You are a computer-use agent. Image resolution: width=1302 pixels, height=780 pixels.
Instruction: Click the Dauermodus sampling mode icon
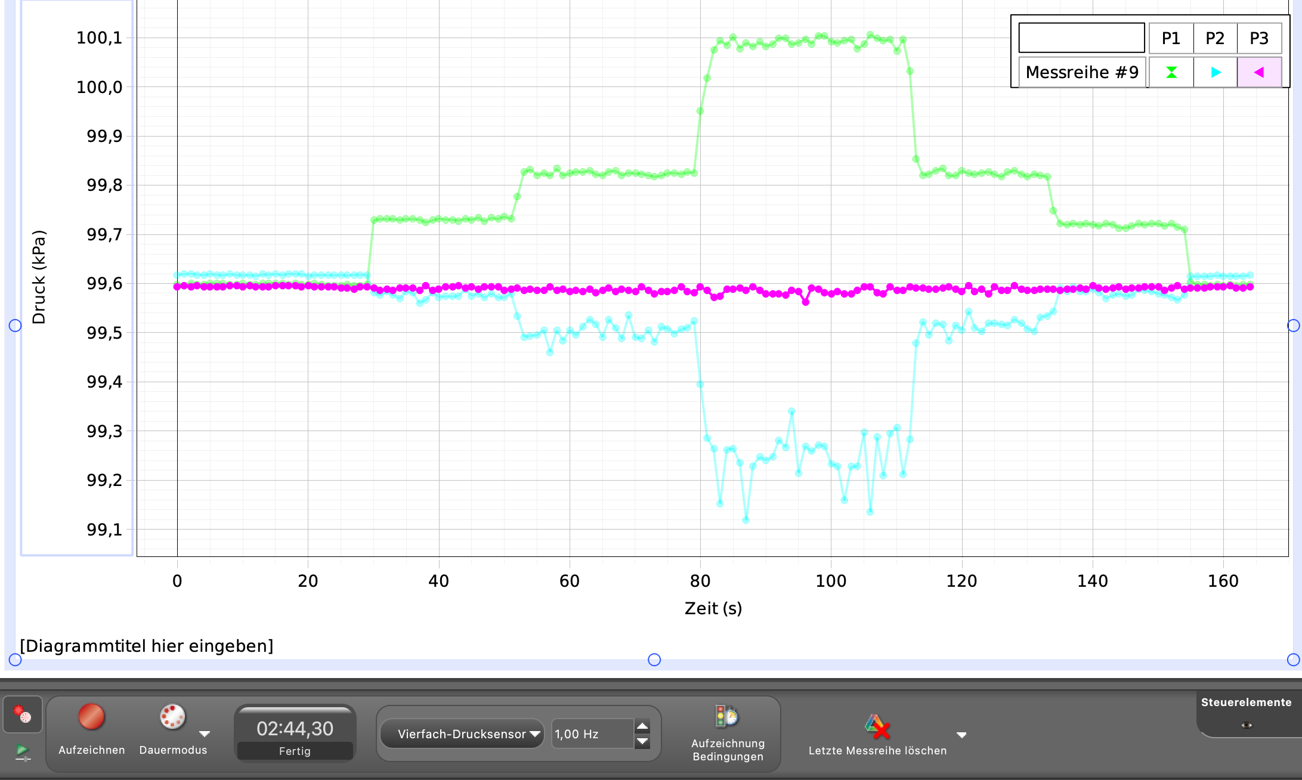(x=172, y=716)
